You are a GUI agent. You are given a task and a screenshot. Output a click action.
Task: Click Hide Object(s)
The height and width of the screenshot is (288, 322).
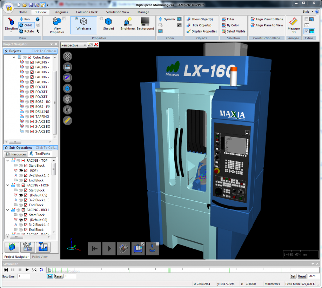coord(199,25)
